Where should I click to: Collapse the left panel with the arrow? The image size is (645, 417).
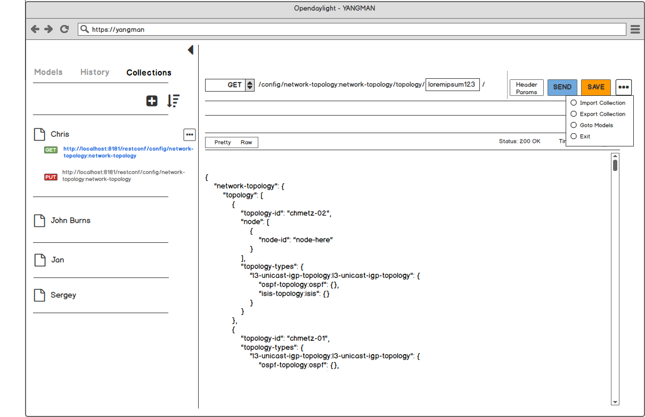click(190, 50)
